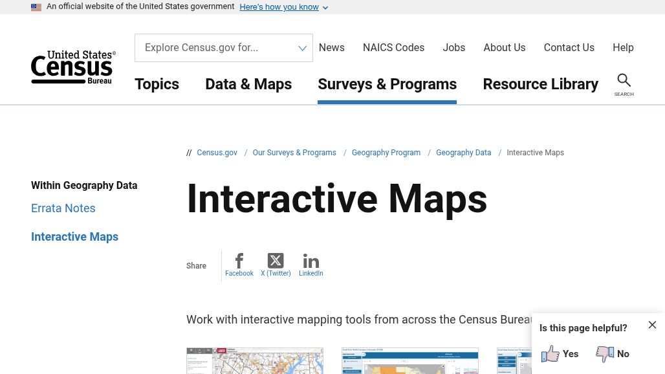Open the first interactive map thumbnail
Image resolution: width=665 pixels, height=374 pixels.
point(255,360)
